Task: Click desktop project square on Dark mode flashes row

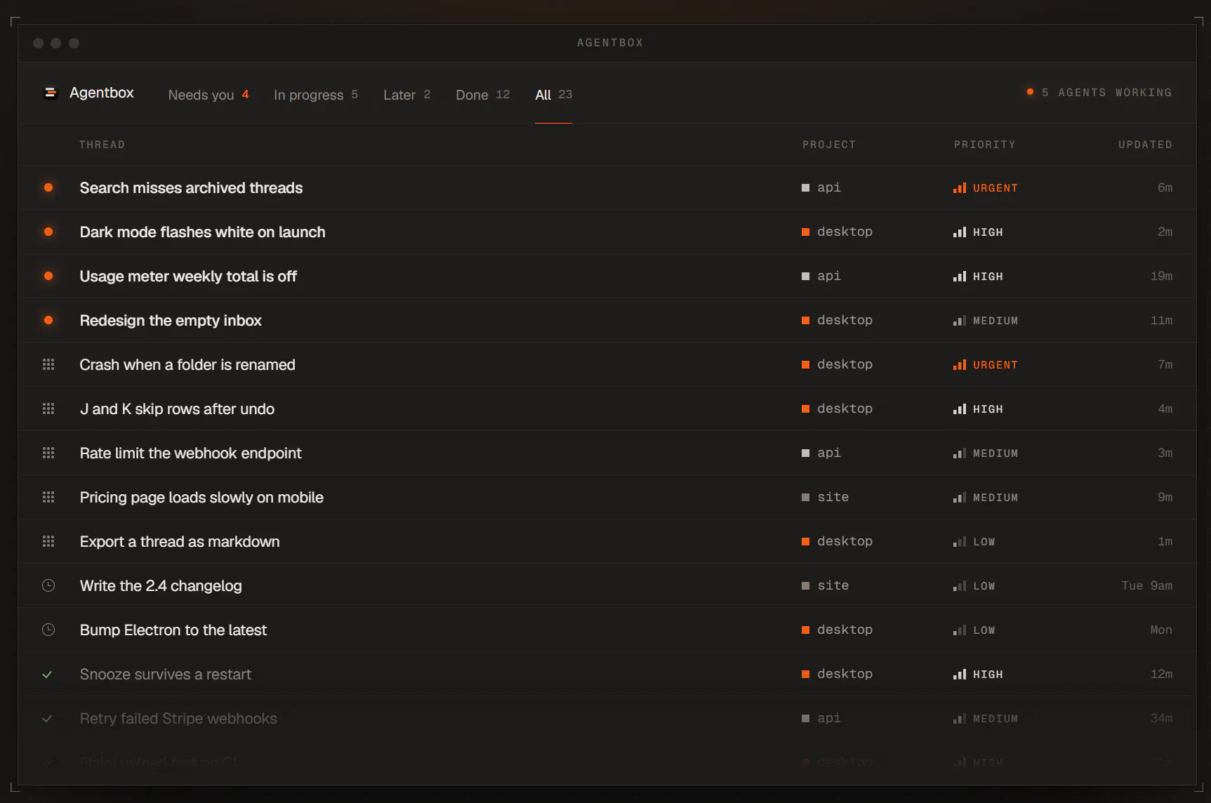Action: point(805,232)
